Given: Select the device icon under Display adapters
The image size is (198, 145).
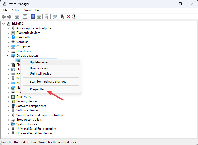Looking at the screenshot, I should 18,60.
